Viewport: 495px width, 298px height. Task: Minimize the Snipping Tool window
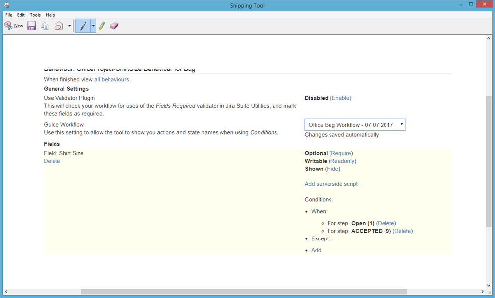tap(461, 5)
